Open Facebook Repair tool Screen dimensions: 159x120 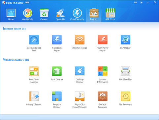click(x=57, y=43)
